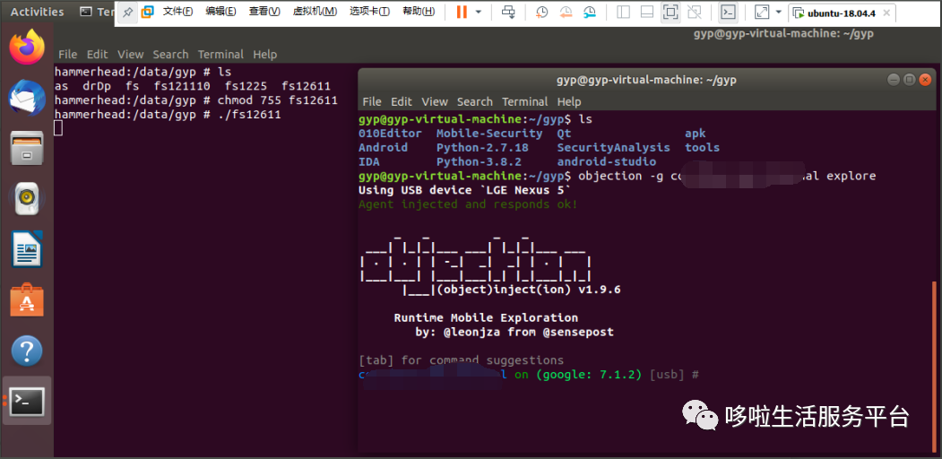Image resolution: width=942 pixels, height=459 pixels.
Task: Click the orange pause virtual machine button
Action: point(462,12)
